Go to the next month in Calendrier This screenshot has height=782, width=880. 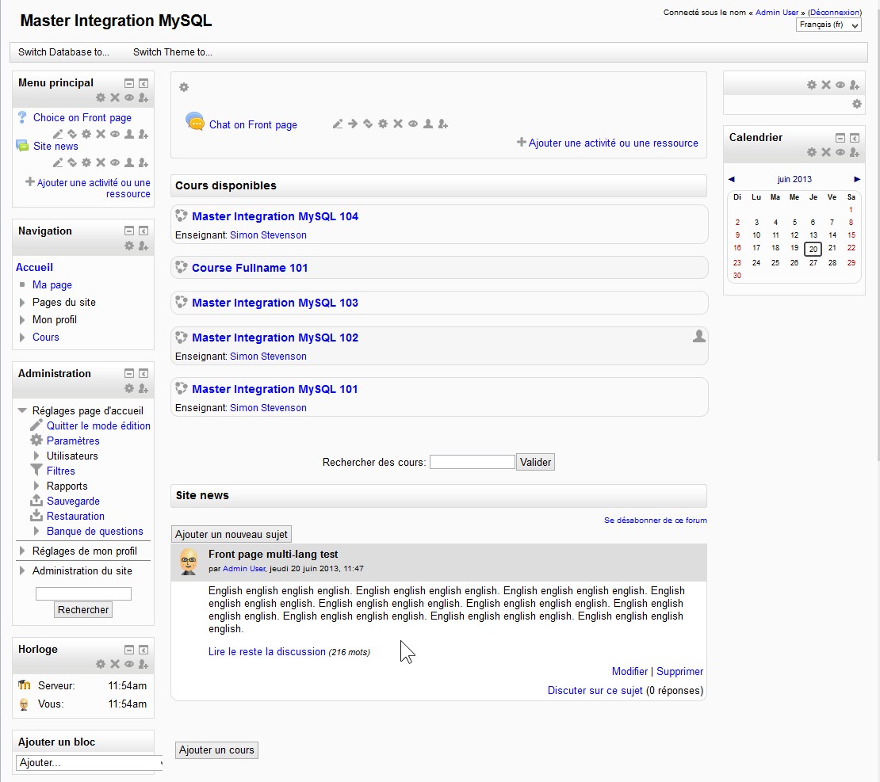tap(857, 180)
